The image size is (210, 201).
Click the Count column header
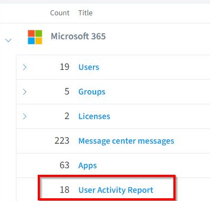tap(60, 13)
